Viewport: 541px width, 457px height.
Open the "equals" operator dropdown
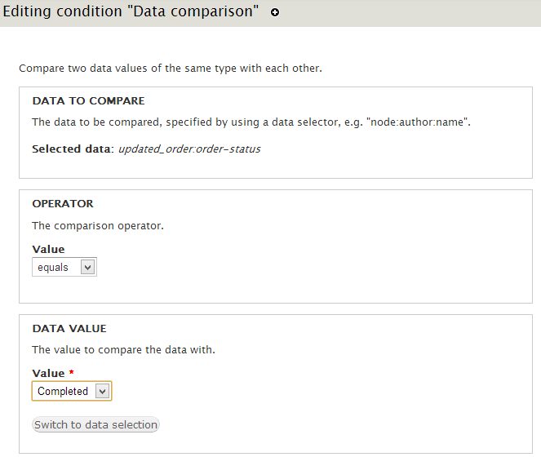pyautogui.click(x=64, y=267)
